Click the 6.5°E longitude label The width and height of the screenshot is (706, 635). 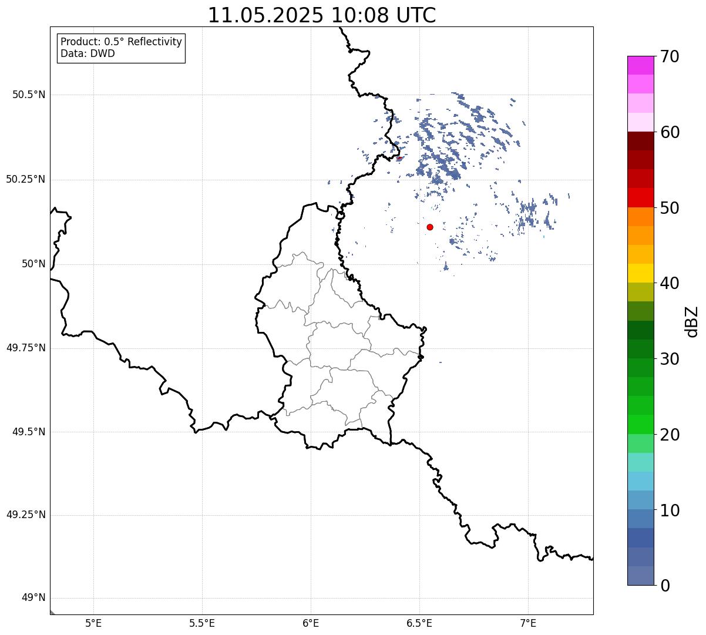point(419,623)
